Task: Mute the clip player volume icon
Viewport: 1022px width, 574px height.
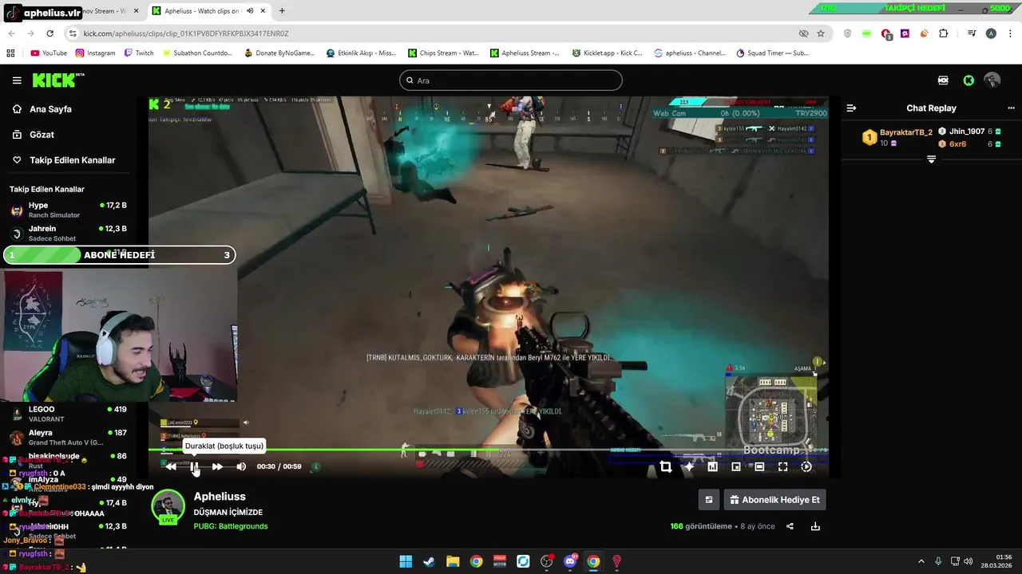Action: [241, 466]
